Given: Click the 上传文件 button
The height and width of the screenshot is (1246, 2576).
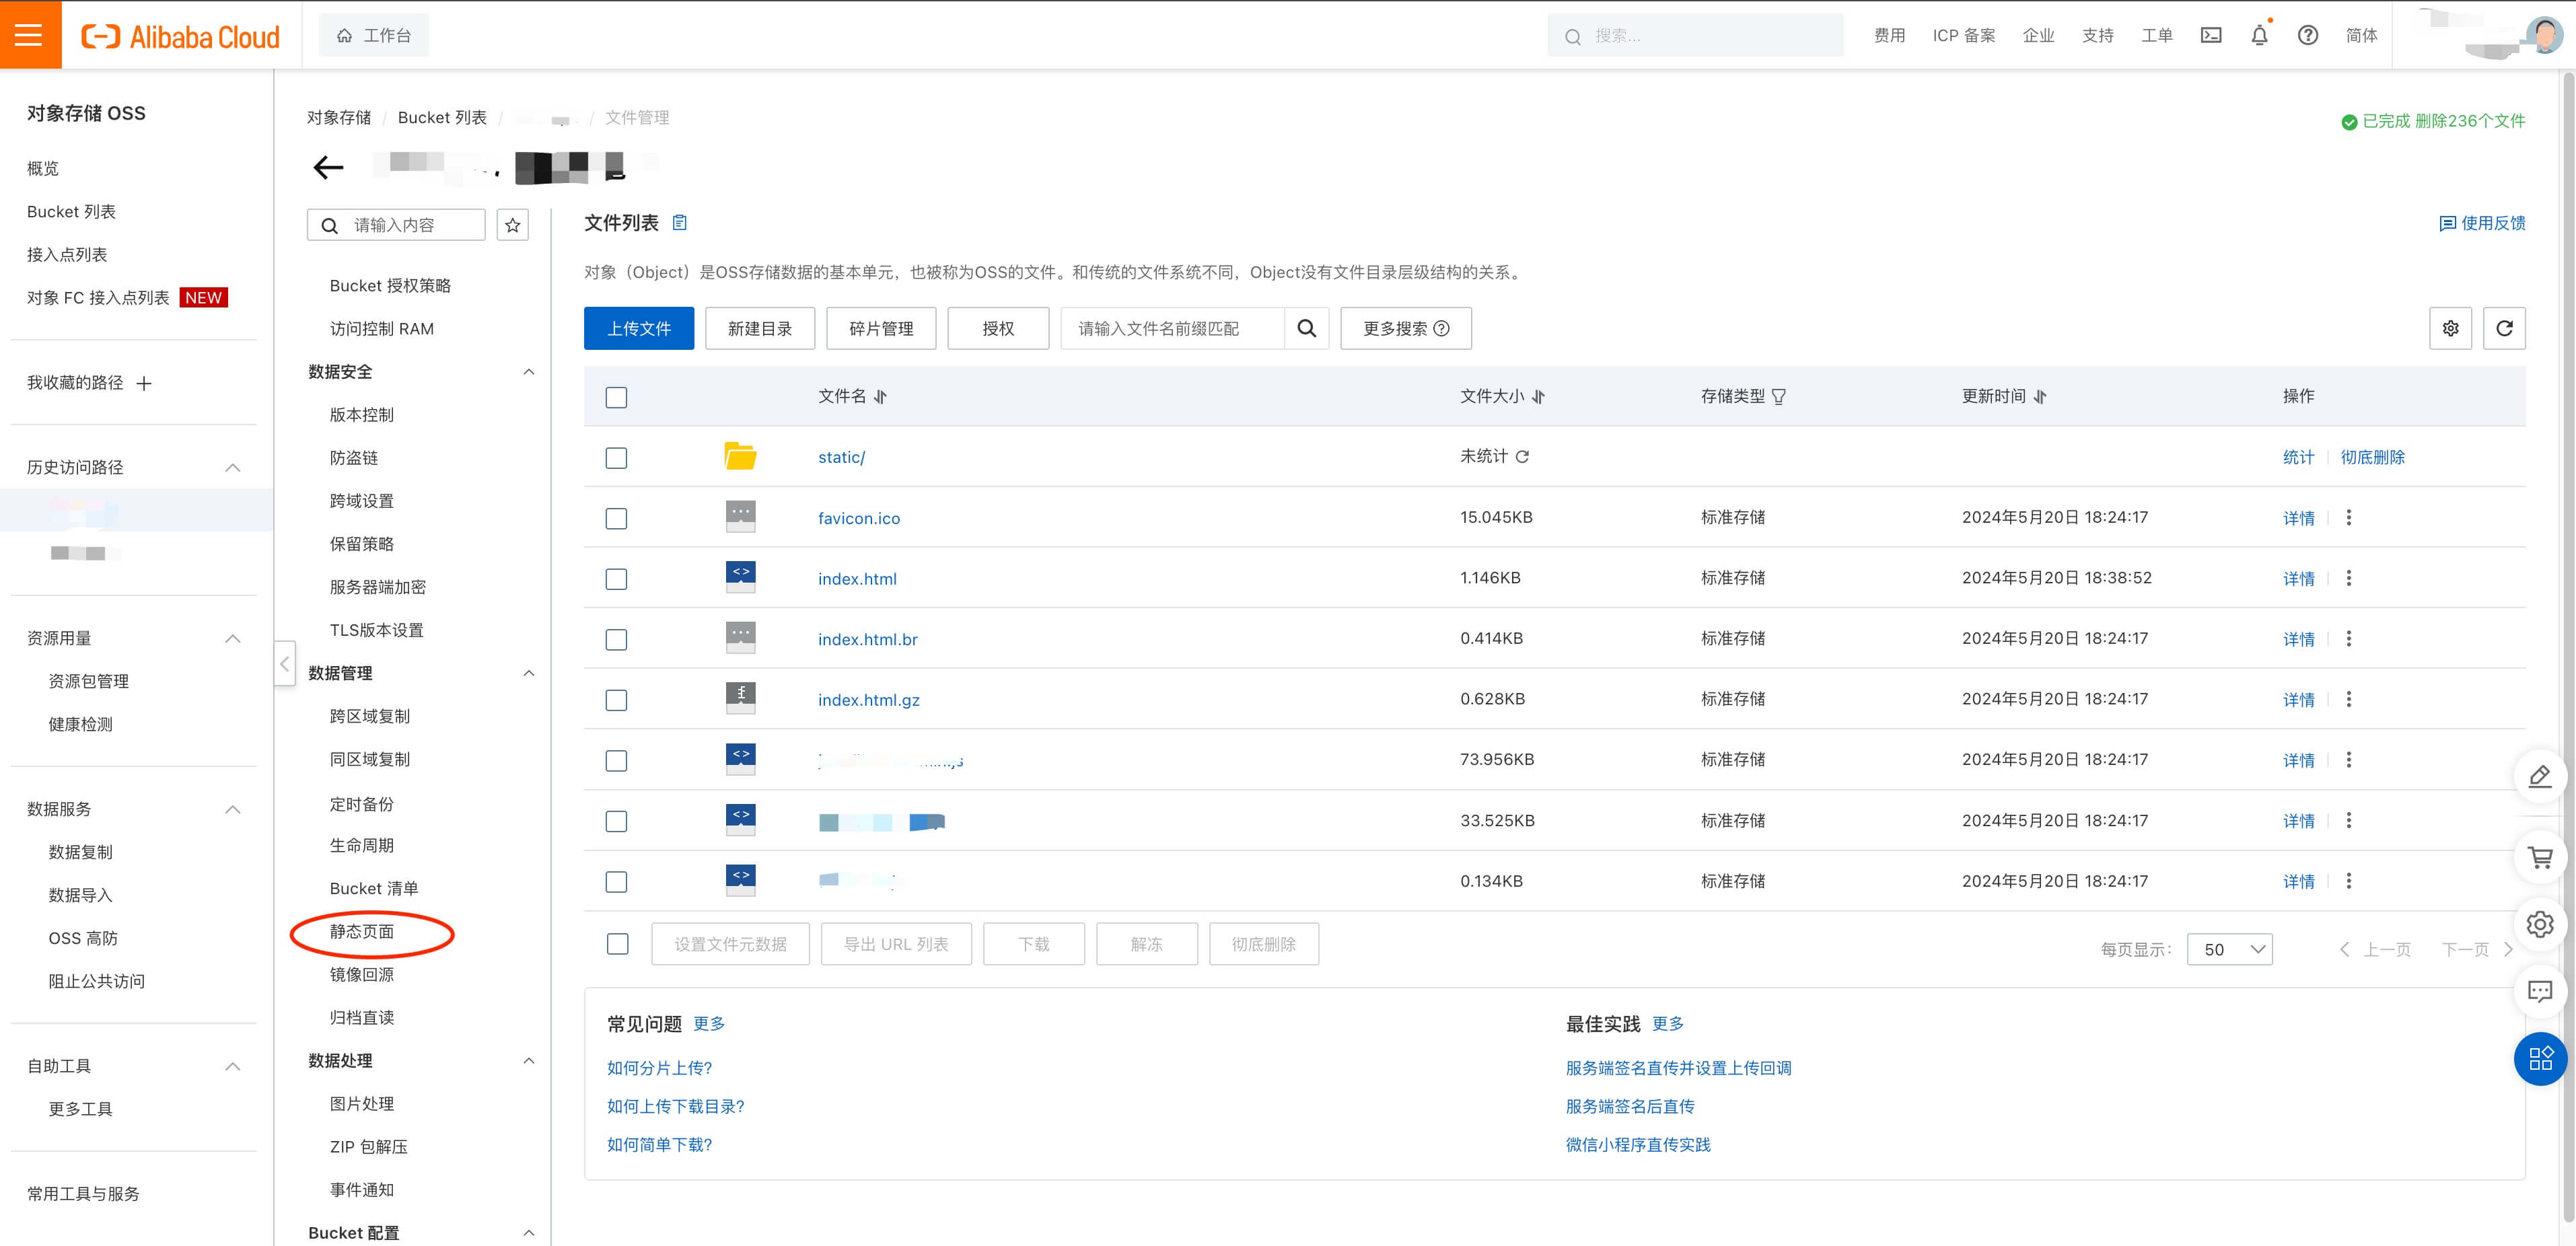Looking at the screenshot, I should coord(639,328).
